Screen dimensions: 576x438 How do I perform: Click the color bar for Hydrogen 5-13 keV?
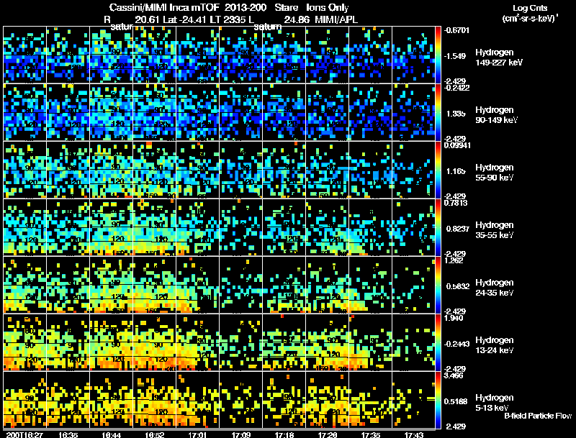coord(438,400)
